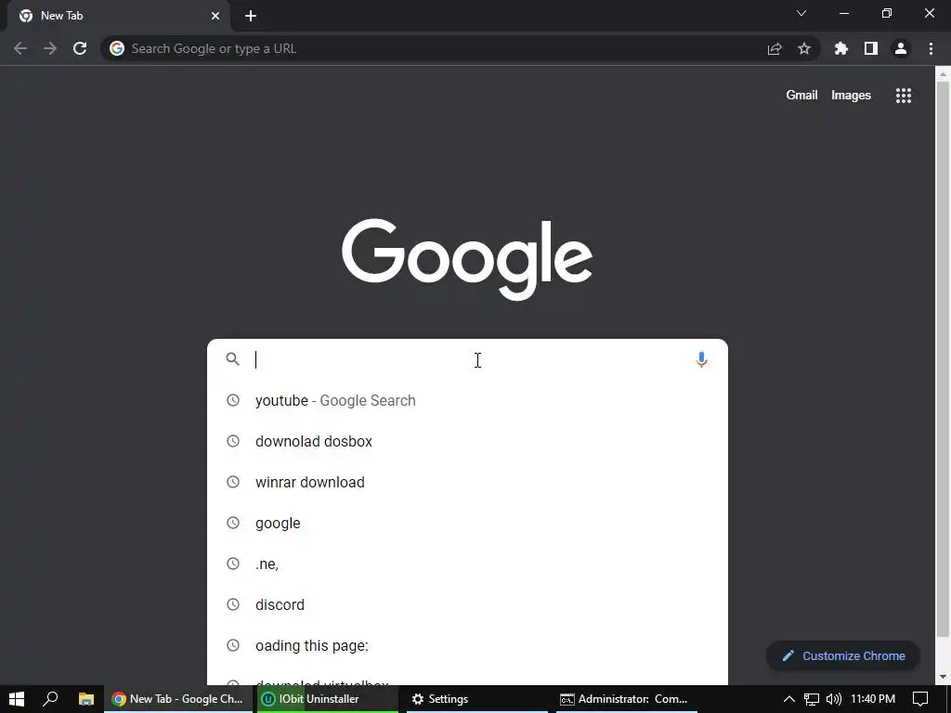Viewport: 951px width, 713px height.
Task: Close the New Tab tab
Action: click(215, 16)
